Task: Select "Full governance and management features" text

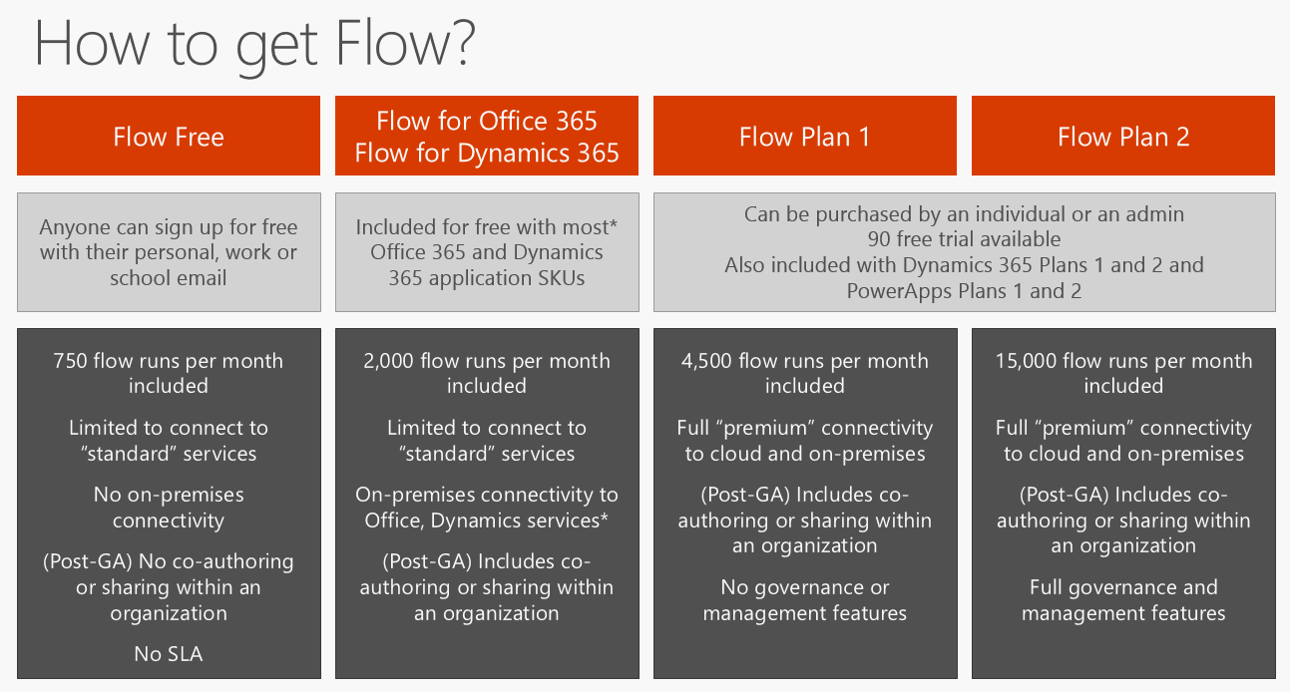Action: pyautogui.click(x=1123, y=600)
